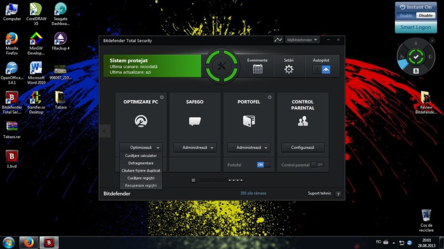444x249 pixels.
Task: Click the Control Parental people icon
Action: click(303, 121)
